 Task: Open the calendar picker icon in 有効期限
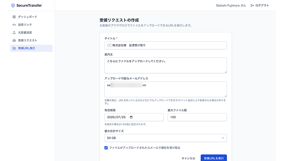point(131,117)
